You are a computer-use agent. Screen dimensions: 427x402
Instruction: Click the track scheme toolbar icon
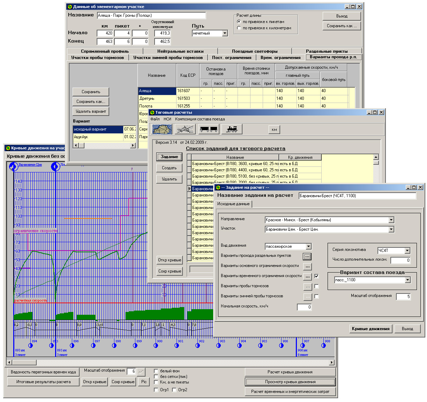tap(185, 129)
